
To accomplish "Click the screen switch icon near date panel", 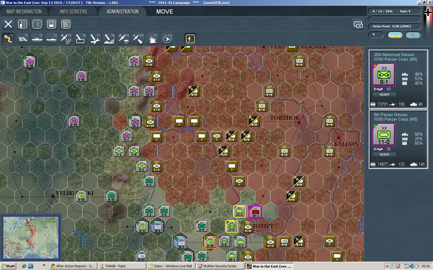I will tap(358, 24).
